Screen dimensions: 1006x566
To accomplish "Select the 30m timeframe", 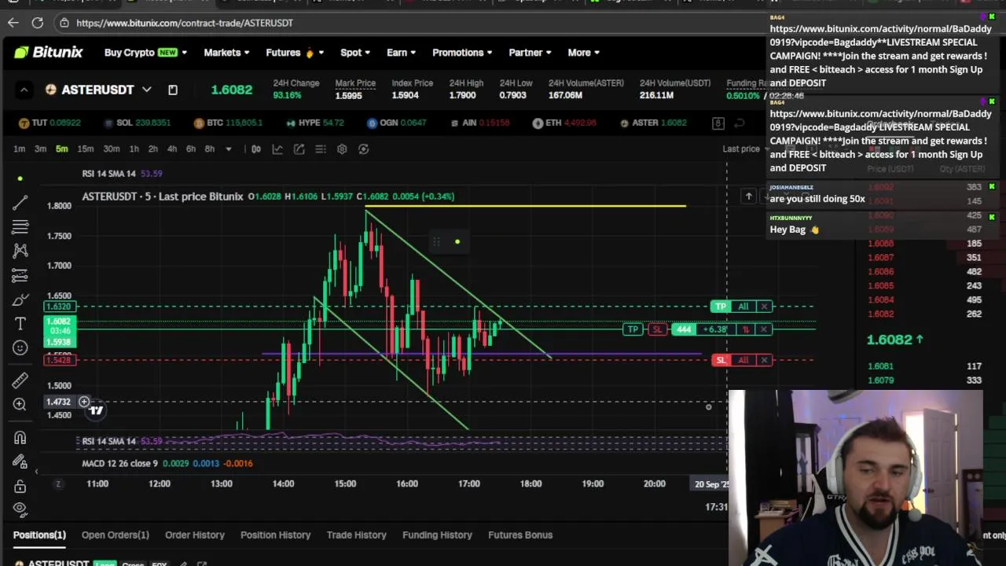I will point(112,149).
